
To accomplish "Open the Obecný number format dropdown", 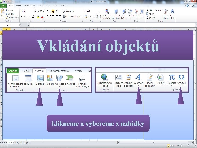I will 100,11.
